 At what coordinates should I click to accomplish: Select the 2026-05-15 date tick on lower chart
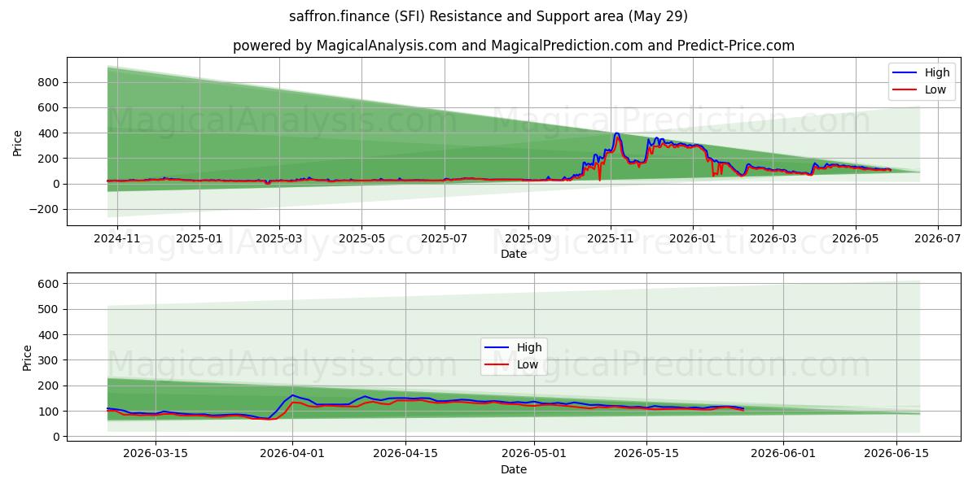click(646, 455)
